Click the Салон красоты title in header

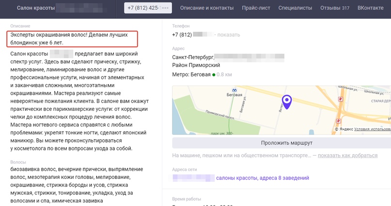(x=36, y=8)
